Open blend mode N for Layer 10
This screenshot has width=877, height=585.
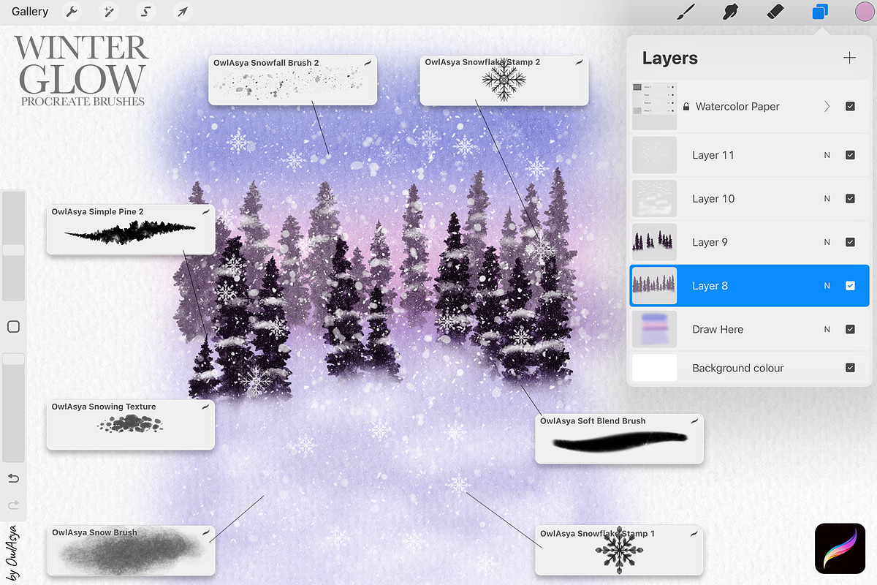(827, 199)
